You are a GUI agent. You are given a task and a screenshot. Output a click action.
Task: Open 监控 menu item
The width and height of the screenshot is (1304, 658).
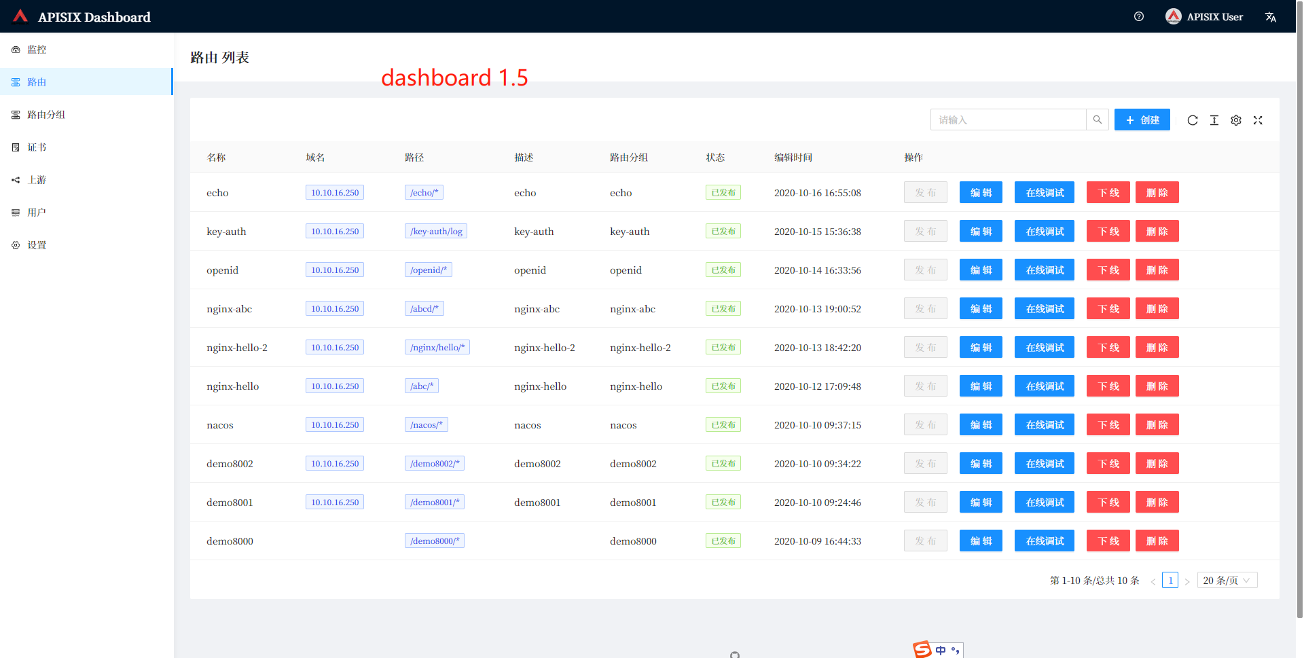[x=86, y=49]
